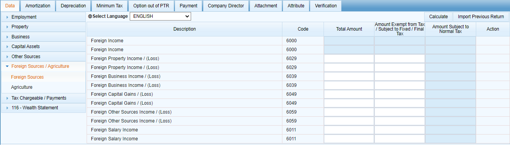
Task: Click the Code column header
Action: (x=303, y=29)
